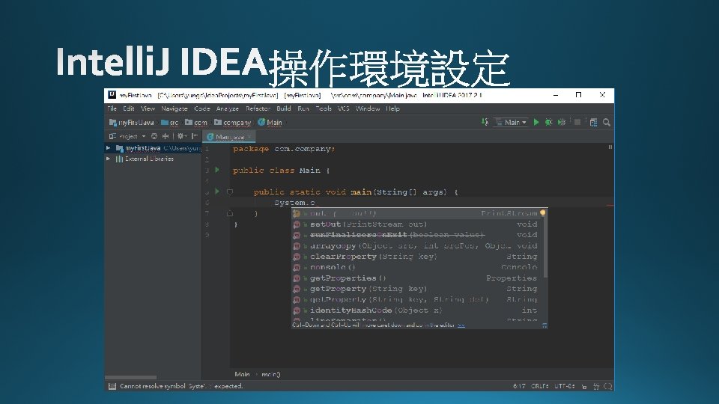Click the pi options icon in the completion popup footer

(x=544, y=325)
